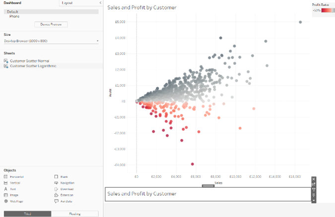Switch to the Layout tab
This screenshot has width=335, height=217.
click(x=67, y=3)
